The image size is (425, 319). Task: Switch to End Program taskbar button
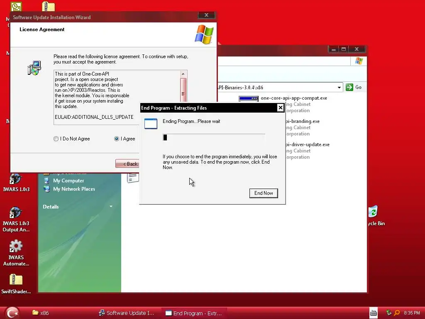click(x=194, y=313)
